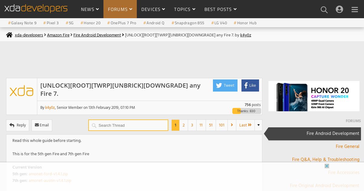Open k4y0z profile in breadcrumb
The image size is (364, 191).
246,35
